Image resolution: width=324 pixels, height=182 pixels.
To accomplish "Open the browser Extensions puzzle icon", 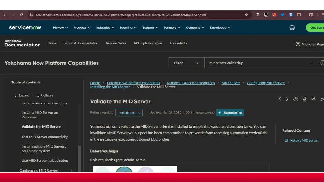I will (299, 15).
